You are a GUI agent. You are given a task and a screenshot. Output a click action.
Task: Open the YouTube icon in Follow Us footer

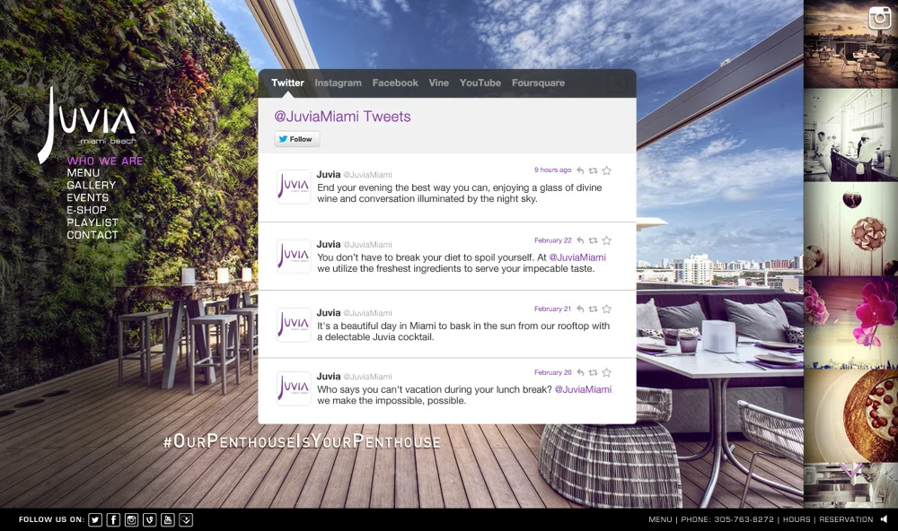tap(168, 519)
